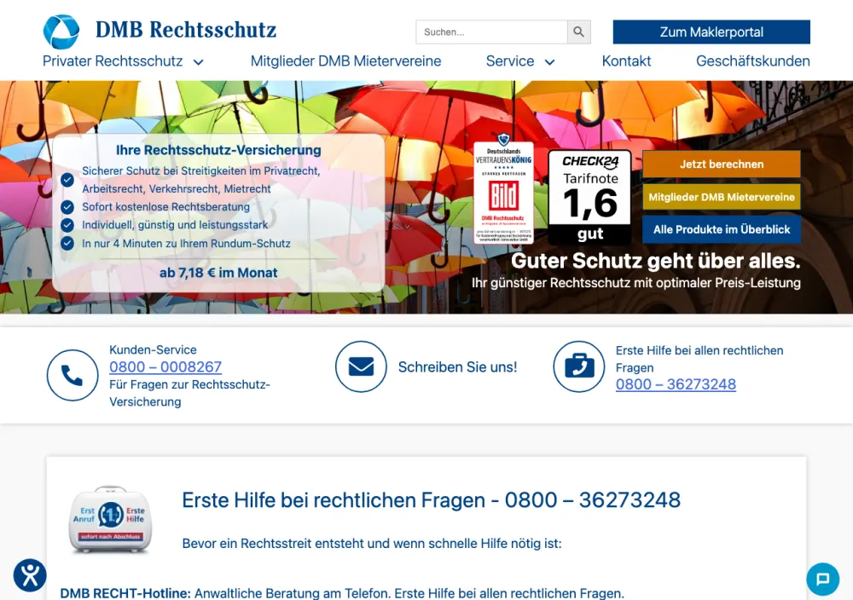This screenshot has width=853, height=600.
Task: Open the Privater Rechtsschutz menu item
Action: point(113,61)
